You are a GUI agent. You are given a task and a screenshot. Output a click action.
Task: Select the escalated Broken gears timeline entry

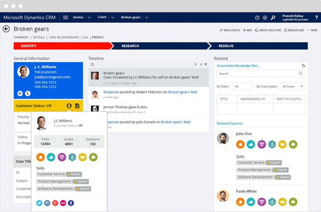[148, 78]
